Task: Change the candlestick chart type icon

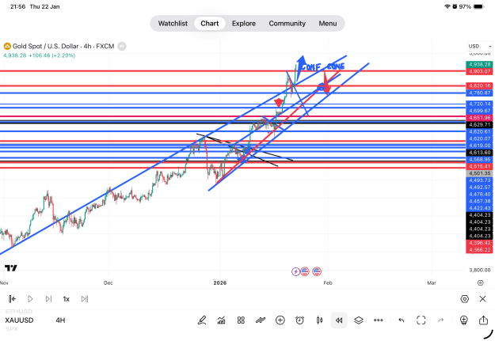Action: point(319,320)
